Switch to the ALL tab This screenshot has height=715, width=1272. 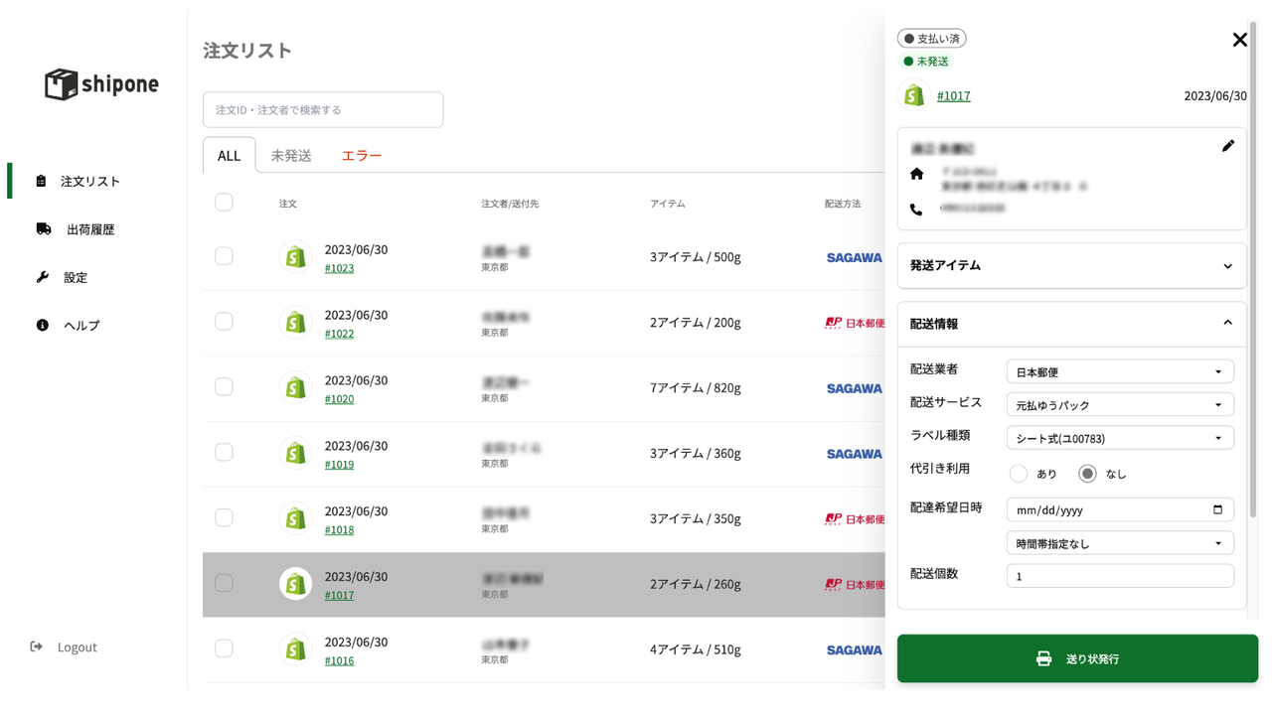[x=229, y=155]
